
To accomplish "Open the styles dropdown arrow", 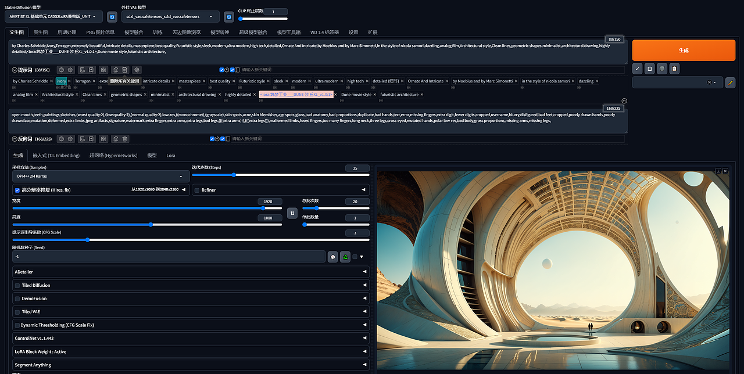I will (x=715, y=82).
